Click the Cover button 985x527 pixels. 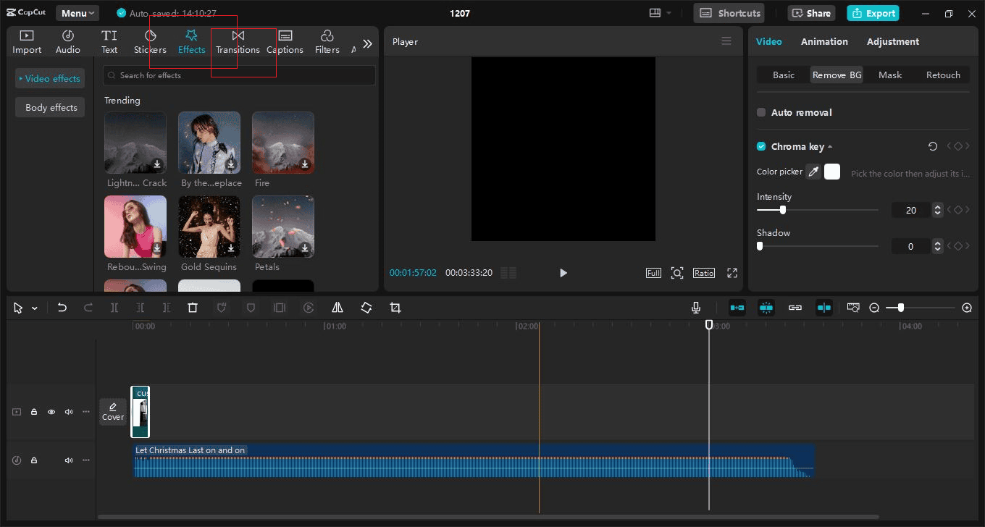(113, 411)
